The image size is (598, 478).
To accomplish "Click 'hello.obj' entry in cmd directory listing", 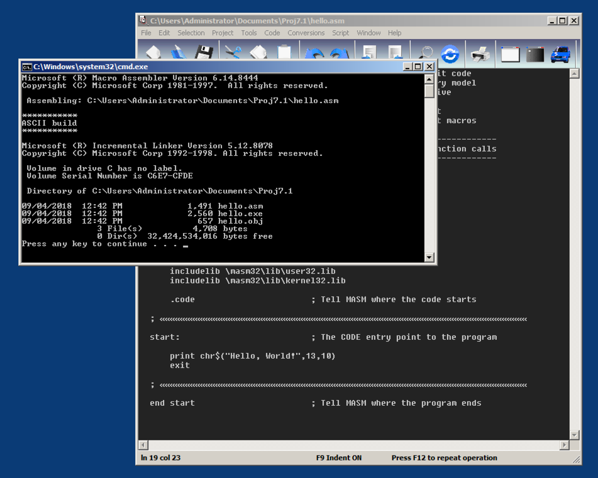I will pos(240,221).
